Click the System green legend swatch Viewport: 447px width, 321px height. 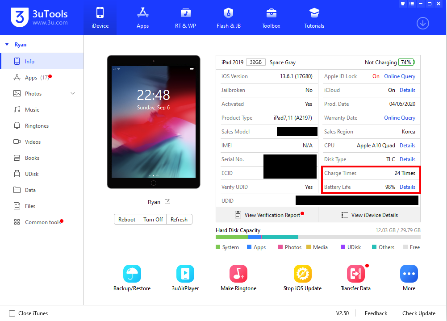click(218, 247)
